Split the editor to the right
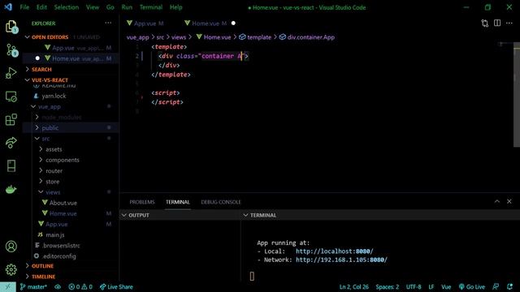The height and width of the screenshot is (292, 520). [x=497, y=23]
